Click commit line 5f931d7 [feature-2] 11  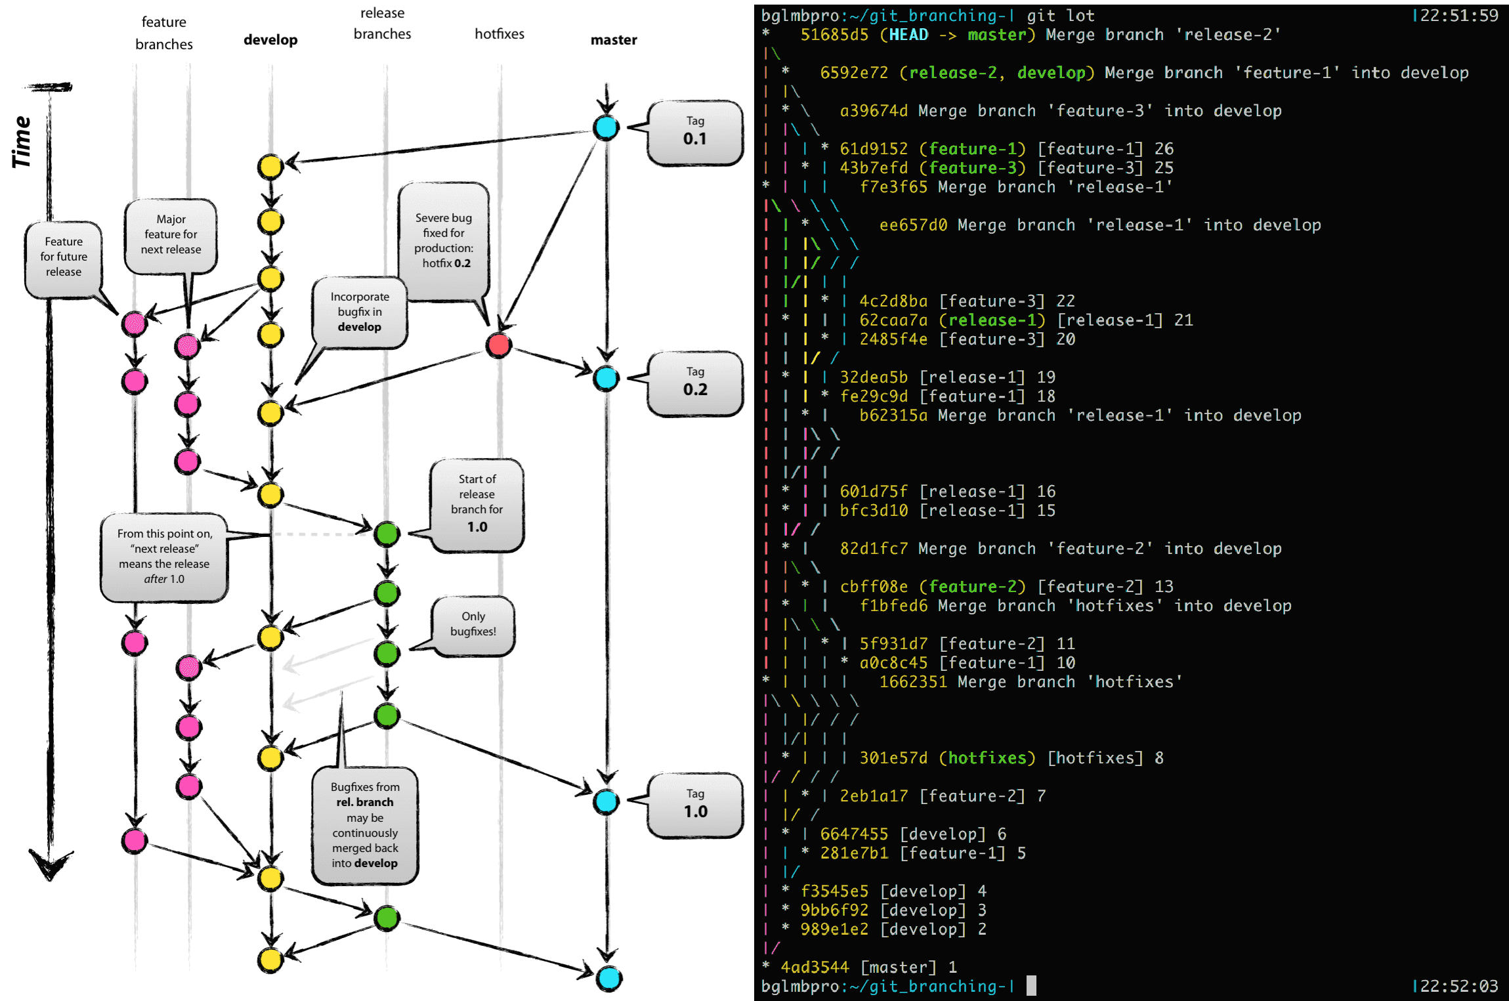point(967,643)
